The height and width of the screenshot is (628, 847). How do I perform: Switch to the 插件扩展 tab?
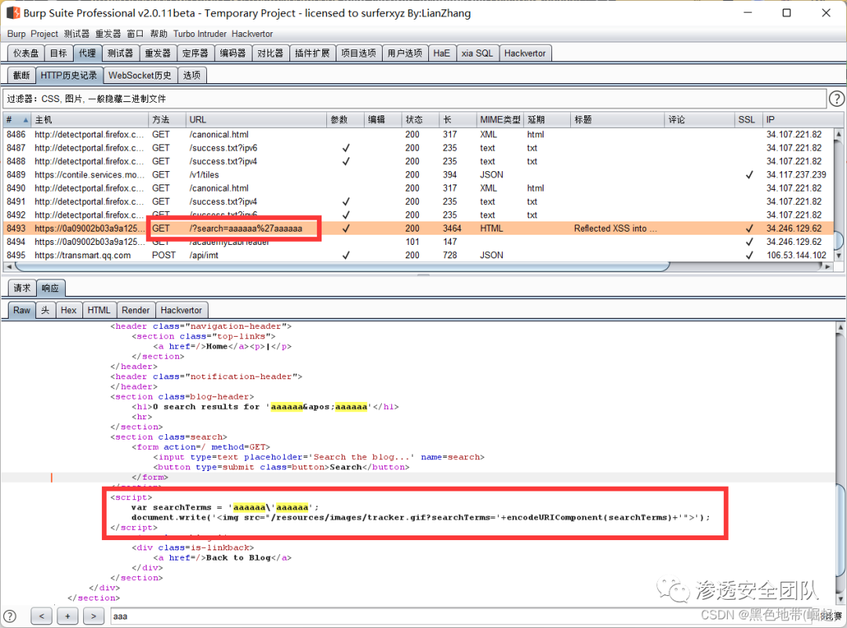pyautogui.click(x=312, y=53)
